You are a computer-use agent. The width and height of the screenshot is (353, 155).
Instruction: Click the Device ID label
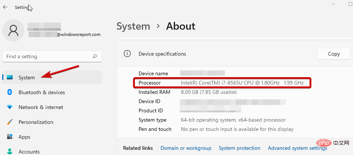(x=149, y=101)
